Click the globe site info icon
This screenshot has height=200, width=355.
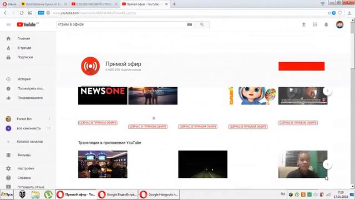(x=48, y=13)
